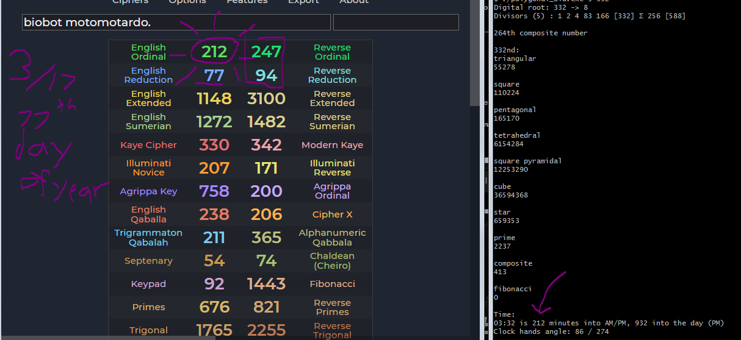This screenshot has width=741, height=340.
Task: Click 'Digital root: 332 -> 8' in the terminal
Action: tap(541, 7)
